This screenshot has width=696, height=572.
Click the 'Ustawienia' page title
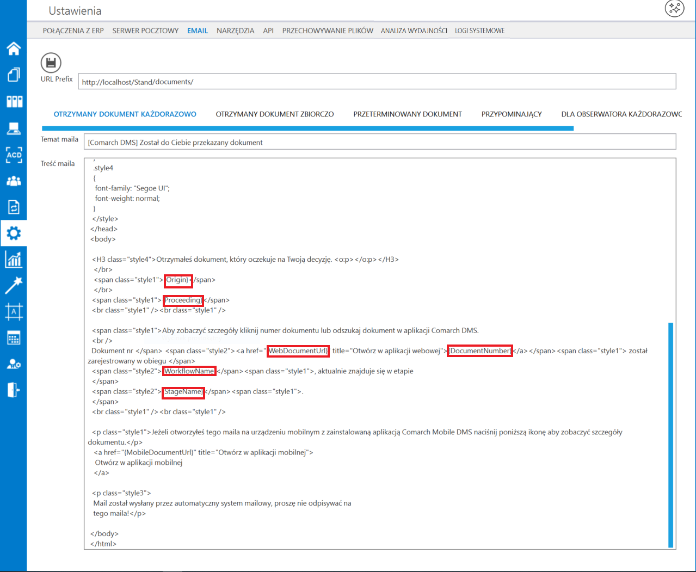pos(75,11)
